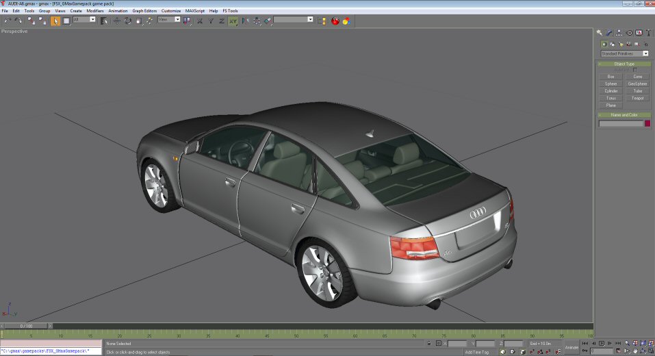Open the Create command panel tab
The image size is (655, 356).
coord(600,33)
